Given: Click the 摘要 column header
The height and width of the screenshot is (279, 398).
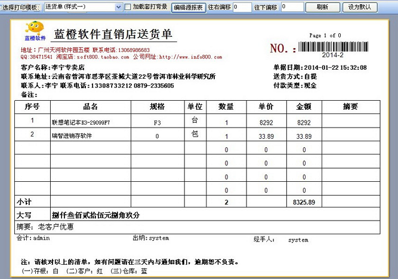Looking at the screenshot, I should pyautogui.click(x=350, y=107).
